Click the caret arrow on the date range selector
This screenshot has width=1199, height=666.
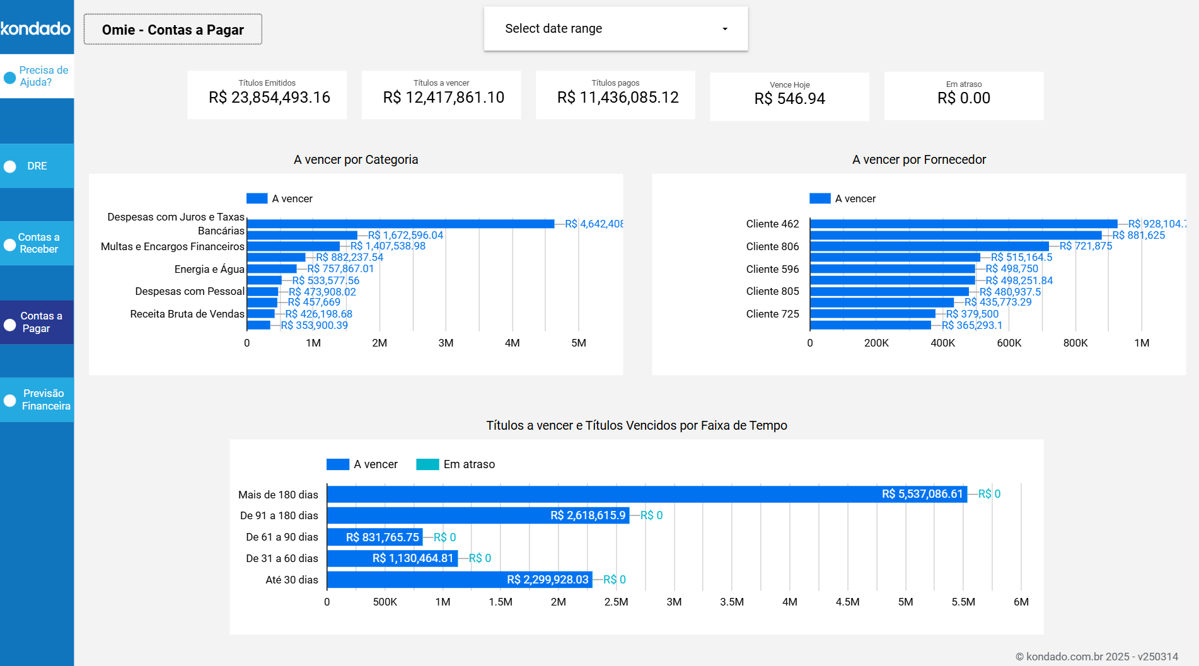[724, 28]
